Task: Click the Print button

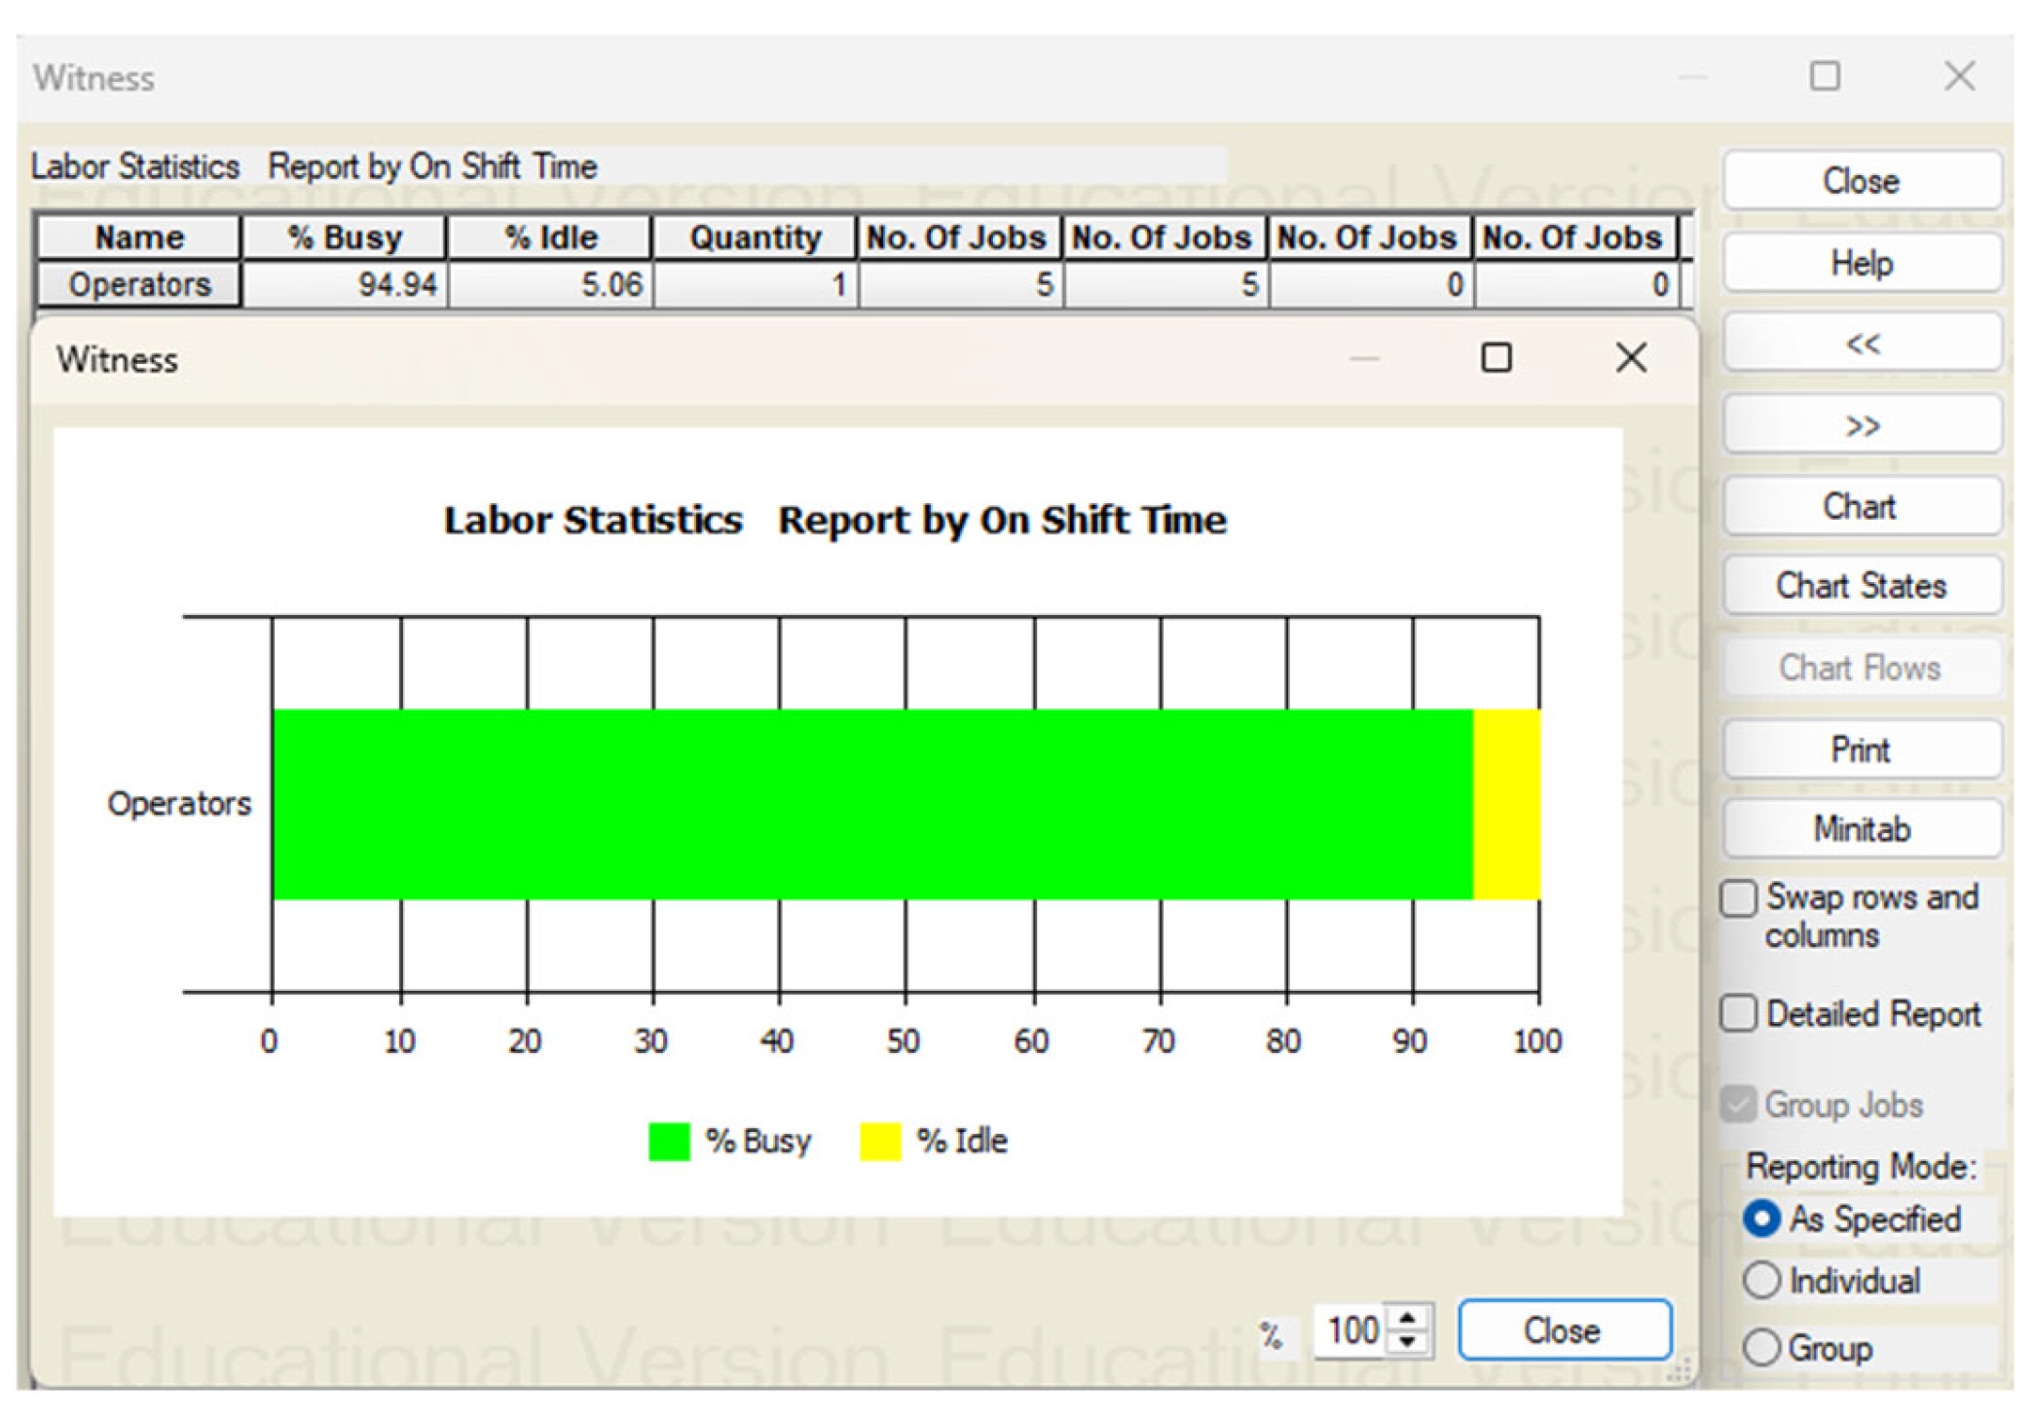Action: pos(1861,749)
